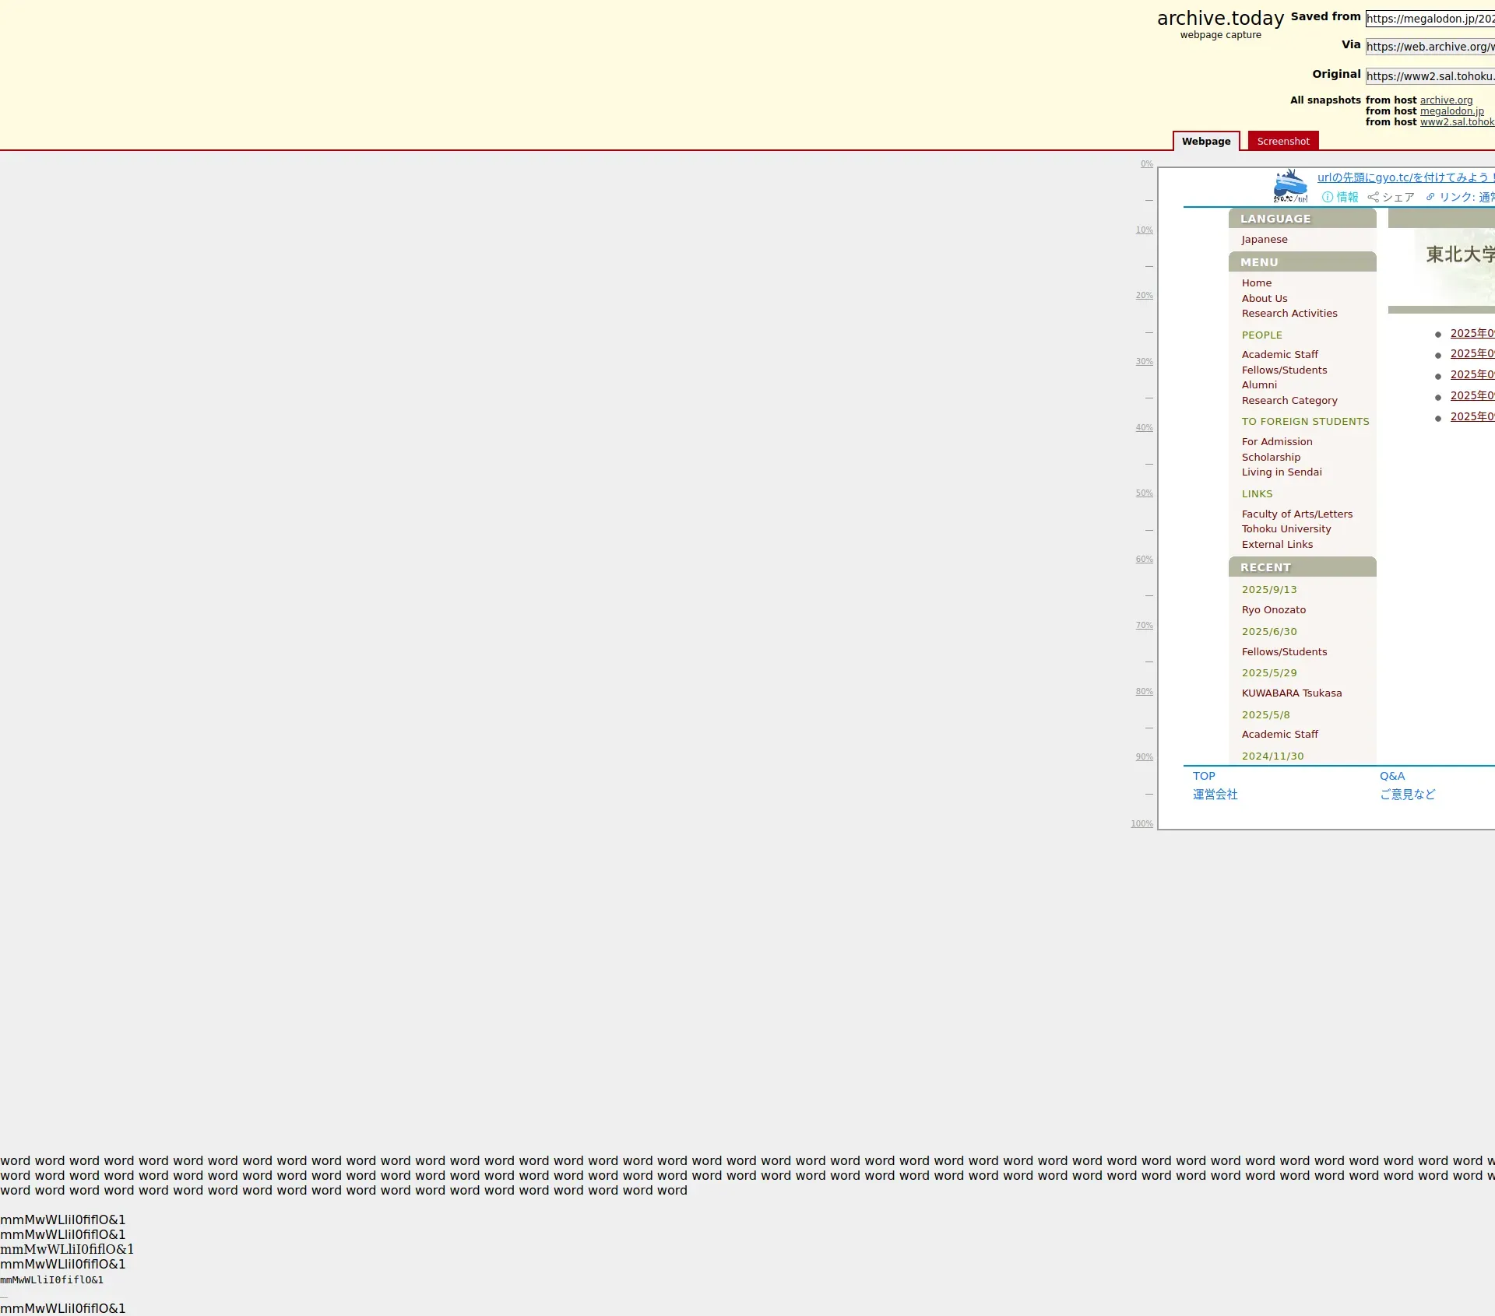
Task: Click the シェア share icon
Action: click(x=1374, y=198)
